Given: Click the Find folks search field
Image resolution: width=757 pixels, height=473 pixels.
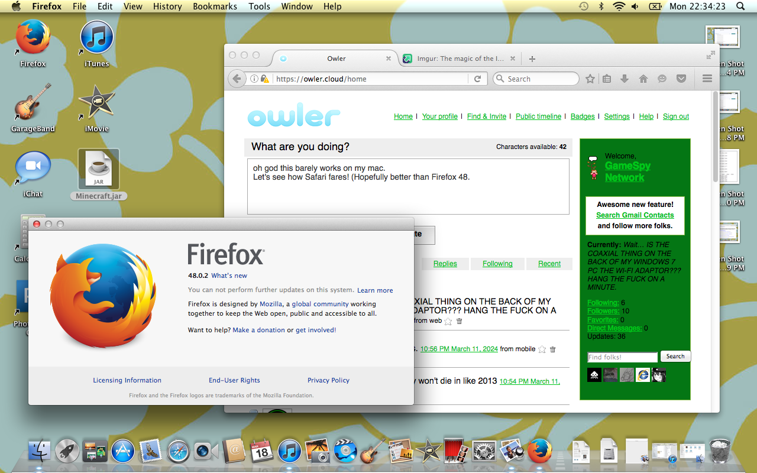Looking at the screenshot, I should 622,357.
